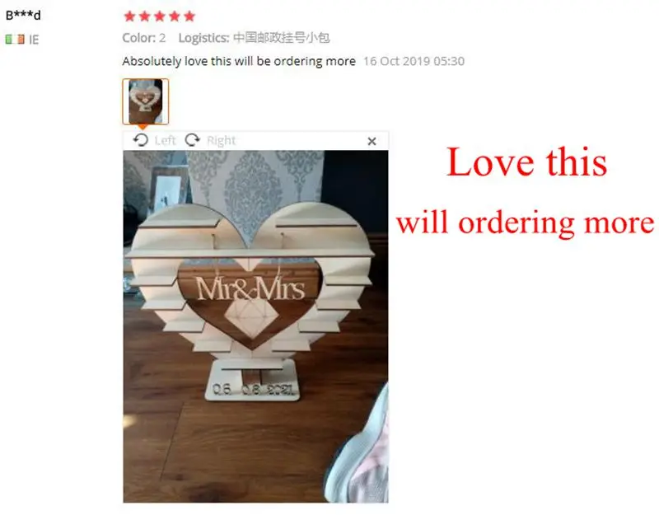Click the red "Love this" caption
This screenshot has width=659, height=515.
[x=526, y=162]
